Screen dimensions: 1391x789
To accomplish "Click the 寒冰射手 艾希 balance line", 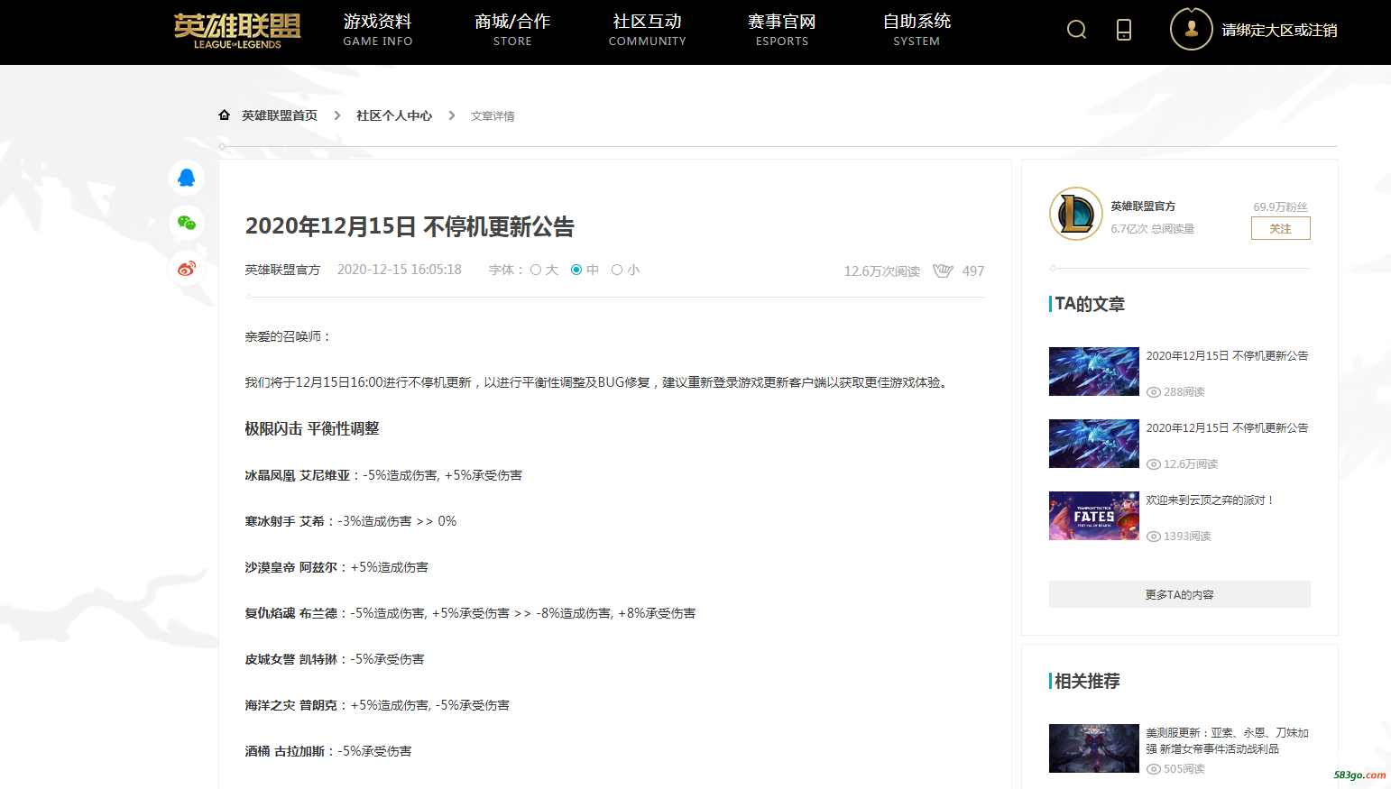I will pyautogui.click(x=351, y=521).
